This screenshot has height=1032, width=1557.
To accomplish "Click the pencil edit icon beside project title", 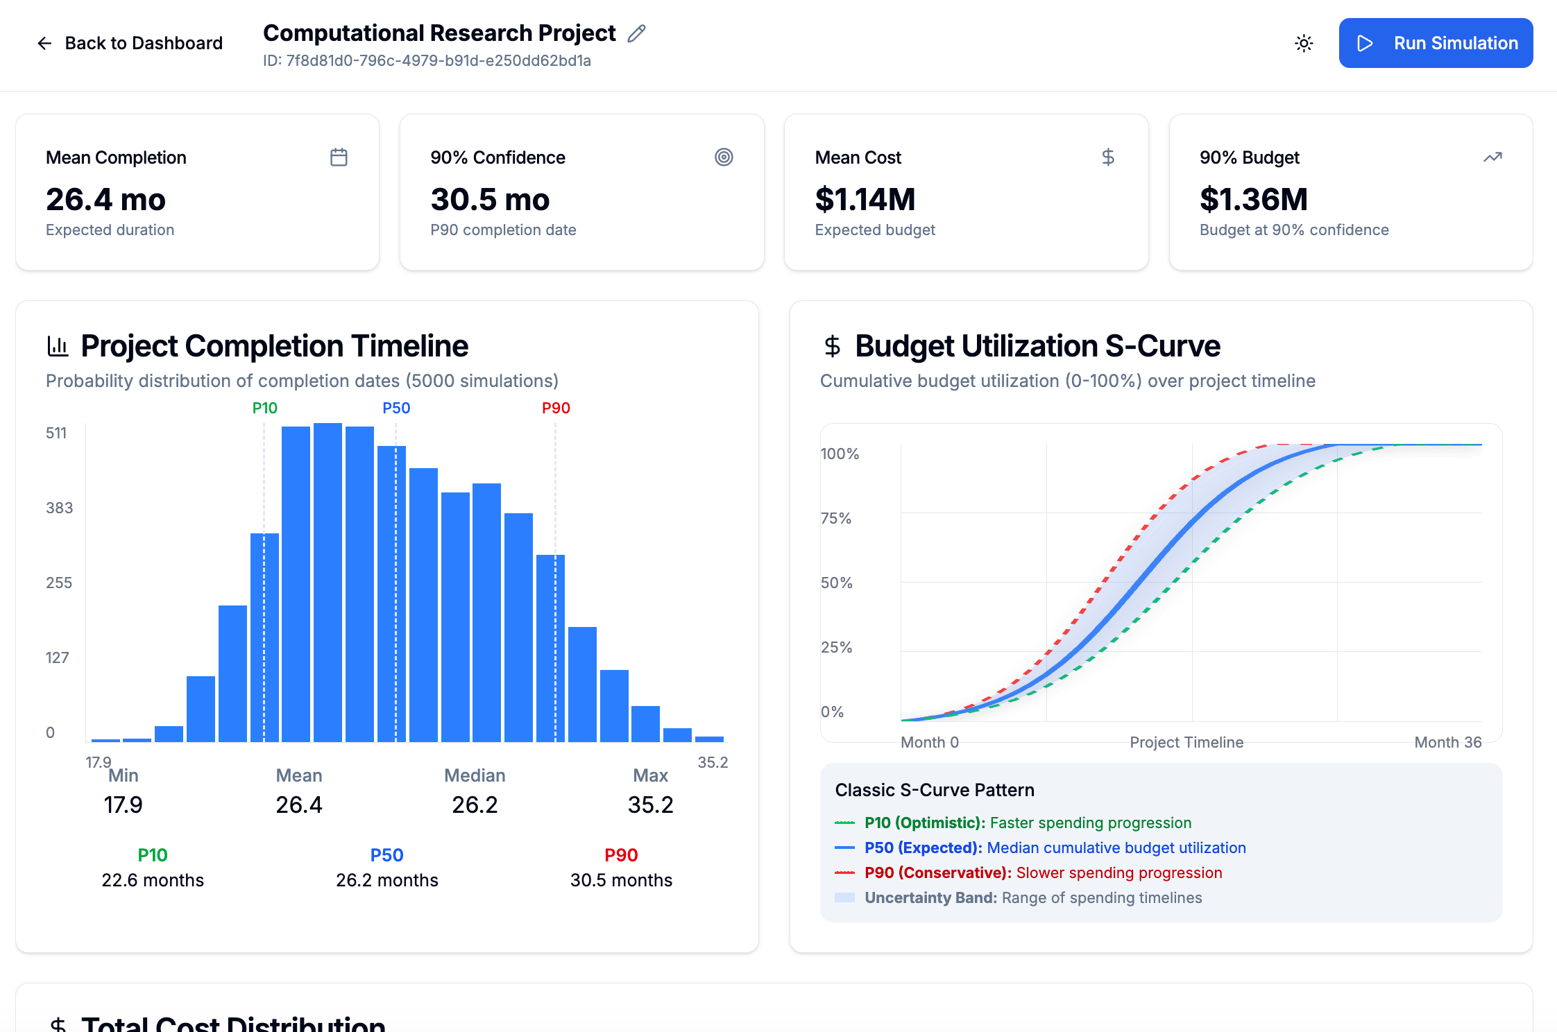I will pos(636,33).
